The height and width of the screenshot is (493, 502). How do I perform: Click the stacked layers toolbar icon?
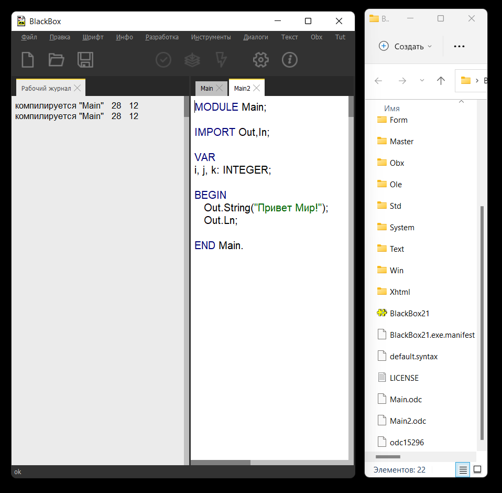tap(192, 60)
